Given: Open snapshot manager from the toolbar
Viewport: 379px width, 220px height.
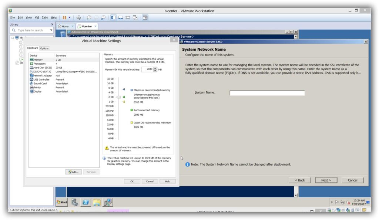Looking at the screenshot, I should click(x=103, y=17).
